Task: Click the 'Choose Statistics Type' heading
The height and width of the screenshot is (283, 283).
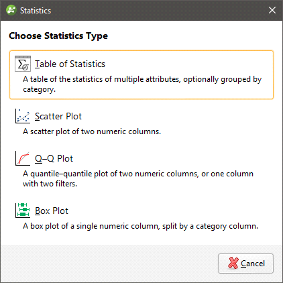Action: pyautogui.click(x=58, y=36)
